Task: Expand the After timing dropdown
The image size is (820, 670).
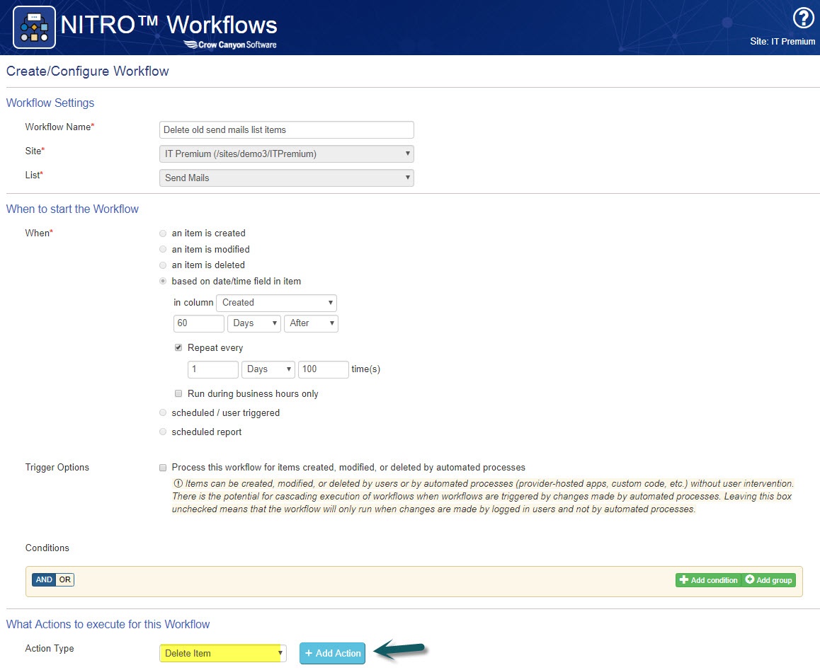Action: tap(311, 323)
